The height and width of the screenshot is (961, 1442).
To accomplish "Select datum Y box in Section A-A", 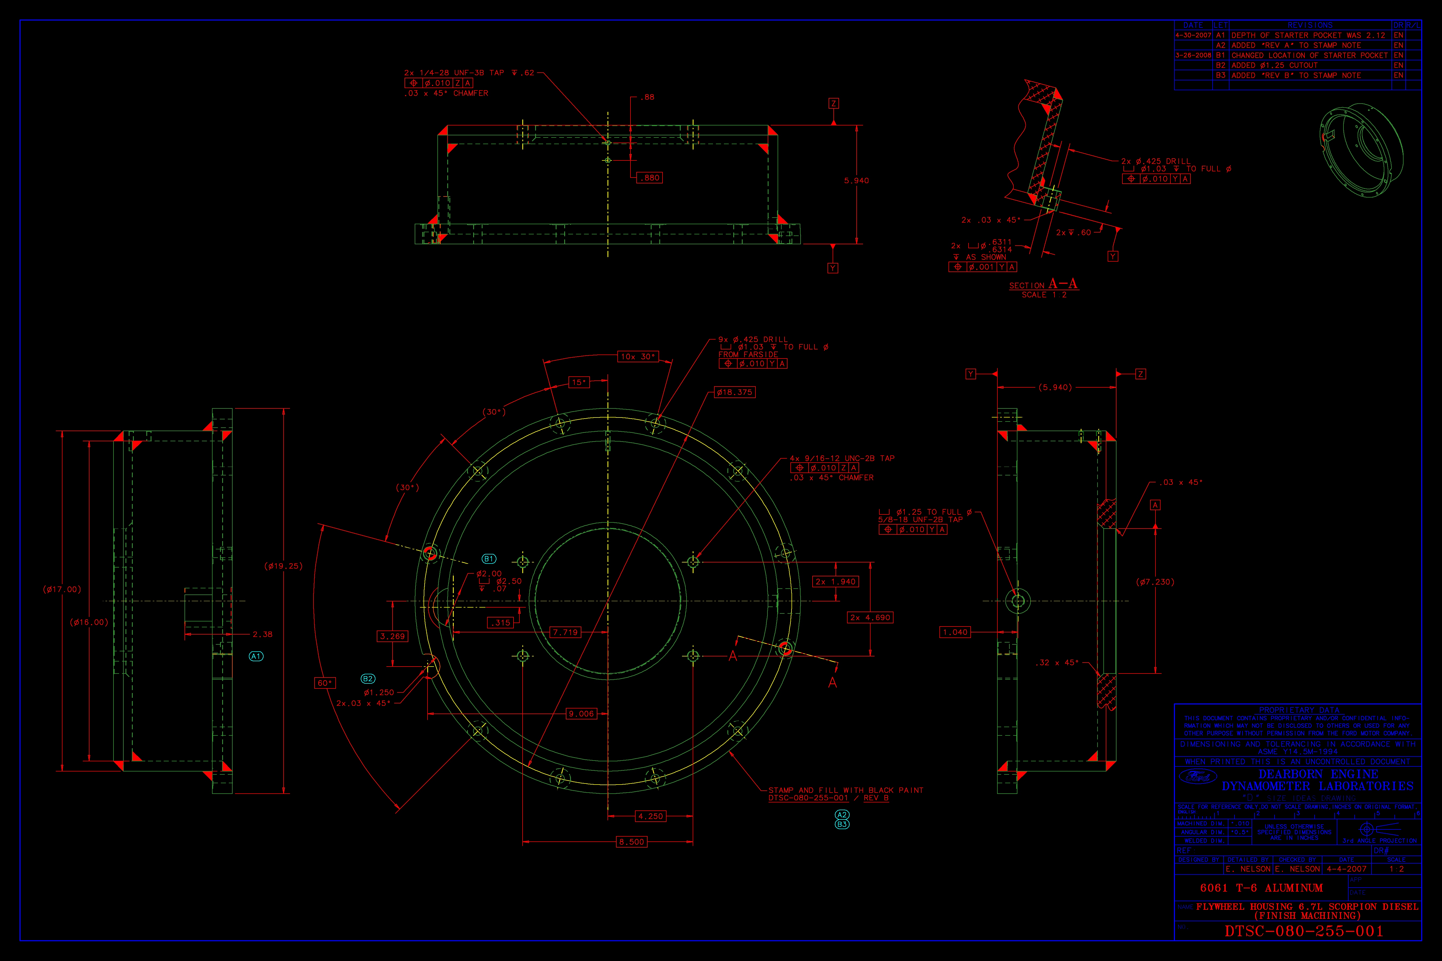I will pyautogui.click(x=1113, y=256).
